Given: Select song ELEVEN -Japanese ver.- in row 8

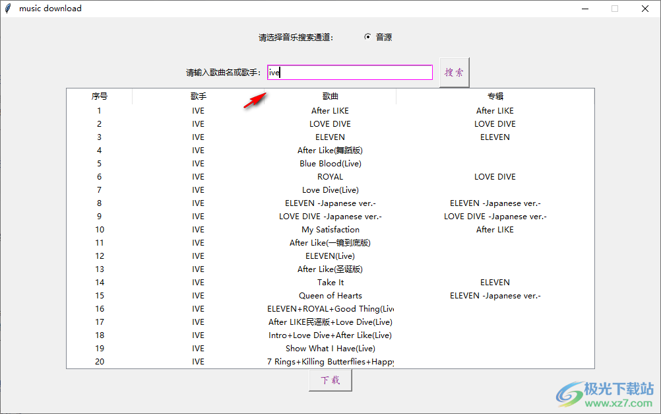Looking at the screenshot, I should point(330,203).
